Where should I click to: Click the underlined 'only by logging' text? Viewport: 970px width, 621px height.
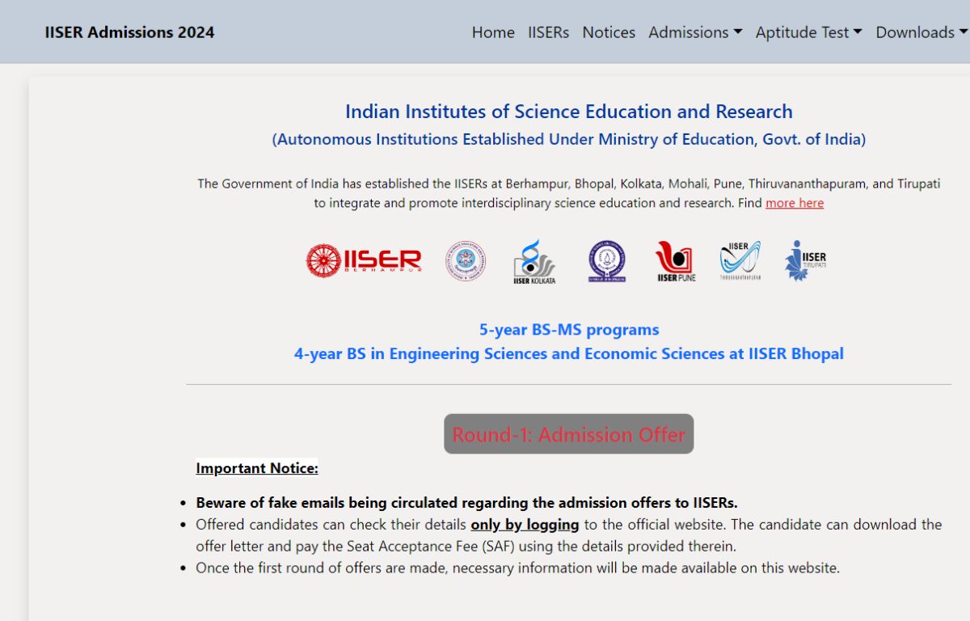tap(525, 524)
